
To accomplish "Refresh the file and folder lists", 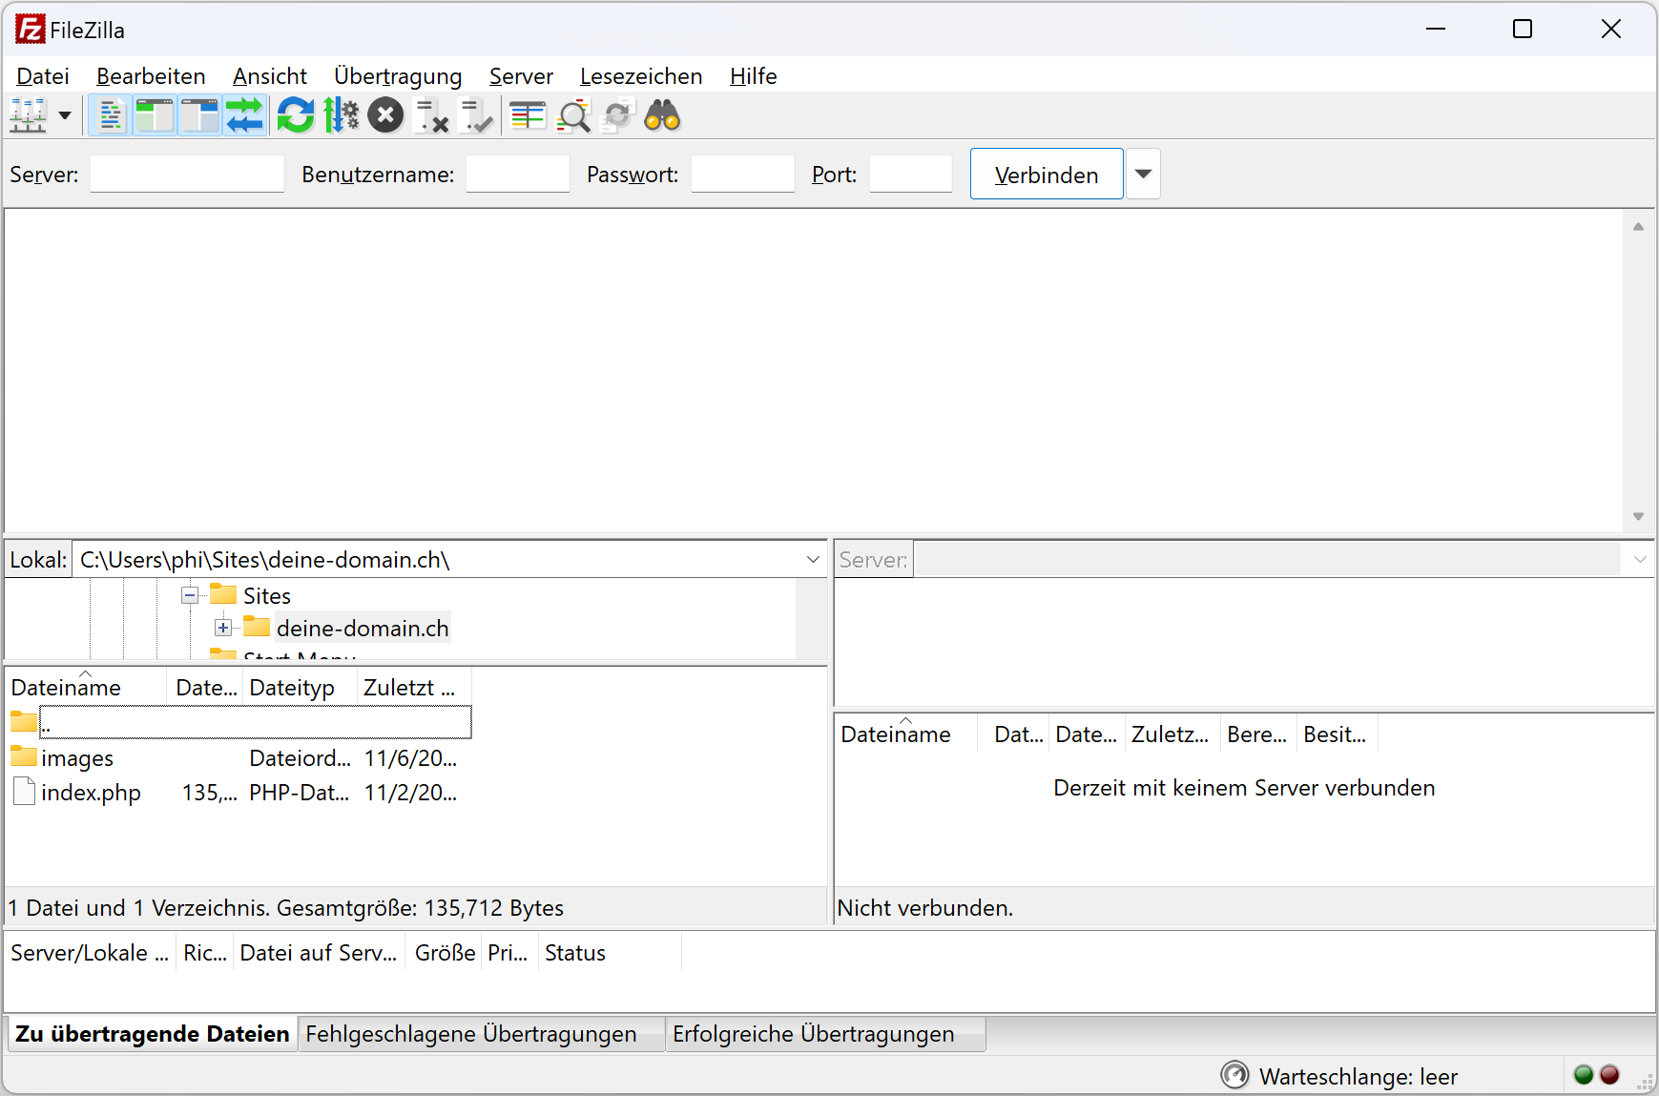I will pyautogui.click(x=296, y=115).
